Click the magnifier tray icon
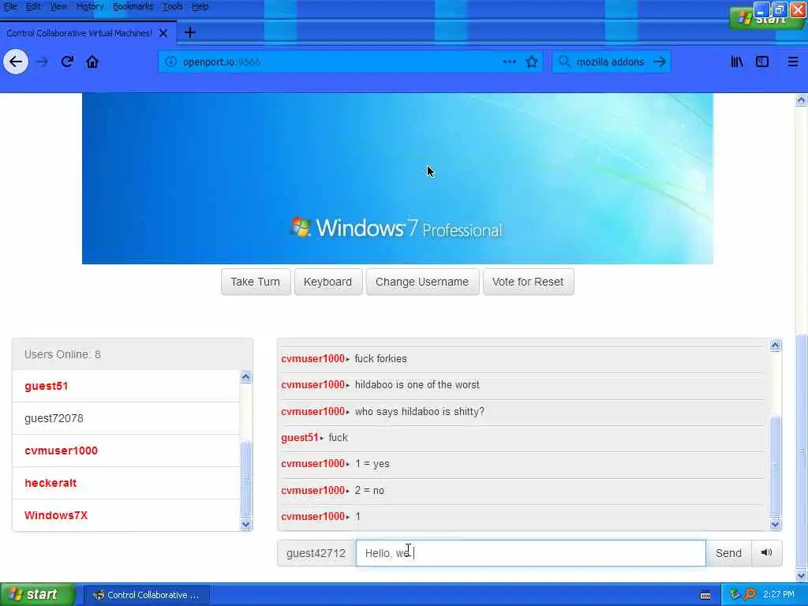Image resolution: width=808 pixels, height=606 pixels. [x=750, y=594]
